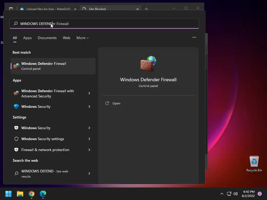Viewport: 267px width, 200px height.
Task: Expand arrow for Firewall & network protection
Action: click(x=89, y=150)
